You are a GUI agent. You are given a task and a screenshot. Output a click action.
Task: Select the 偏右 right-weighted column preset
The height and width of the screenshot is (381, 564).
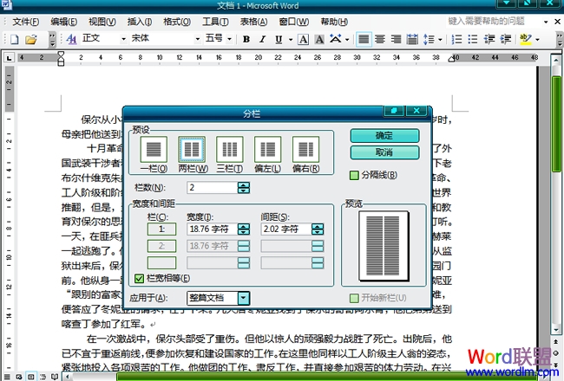click(305, 150)
